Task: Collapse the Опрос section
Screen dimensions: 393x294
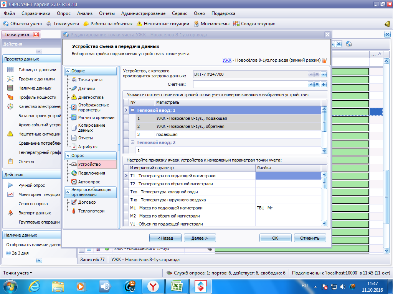Action: pyautogui.click(x=68, y=155)
